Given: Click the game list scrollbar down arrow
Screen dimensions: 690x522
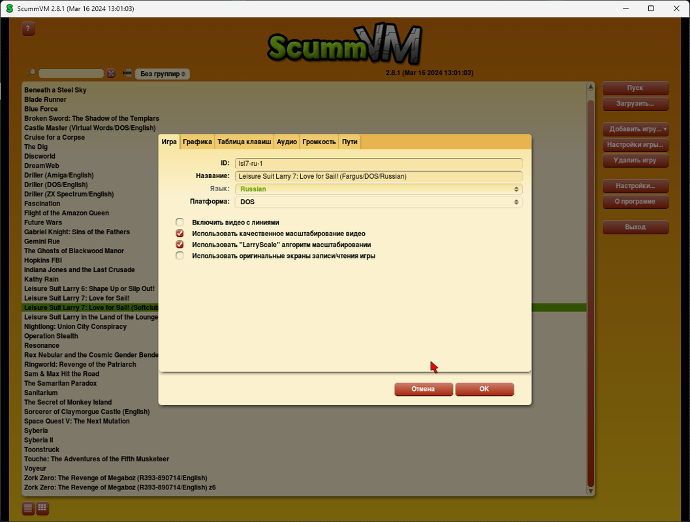Looking at the screenshot, I should [591, 491].
